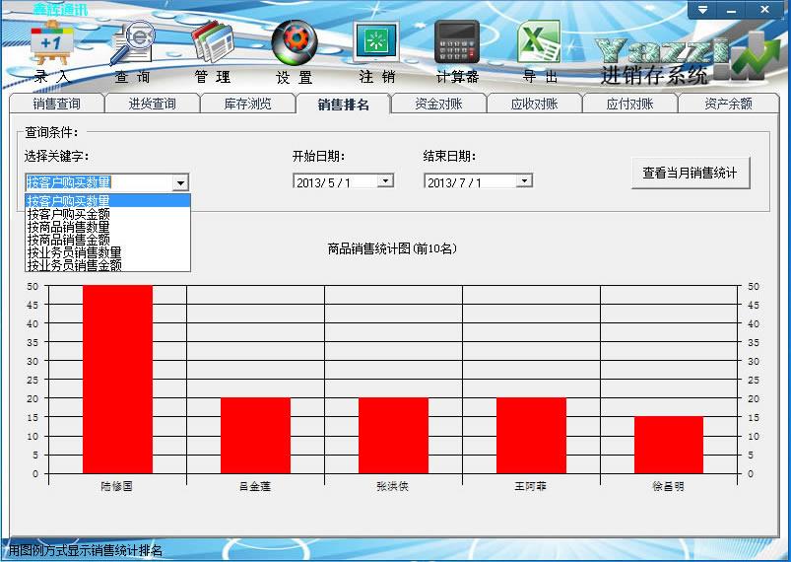The image size is (791, 562).
Task: Click the red bar for 王阿菲
Action: coord(531,436)
